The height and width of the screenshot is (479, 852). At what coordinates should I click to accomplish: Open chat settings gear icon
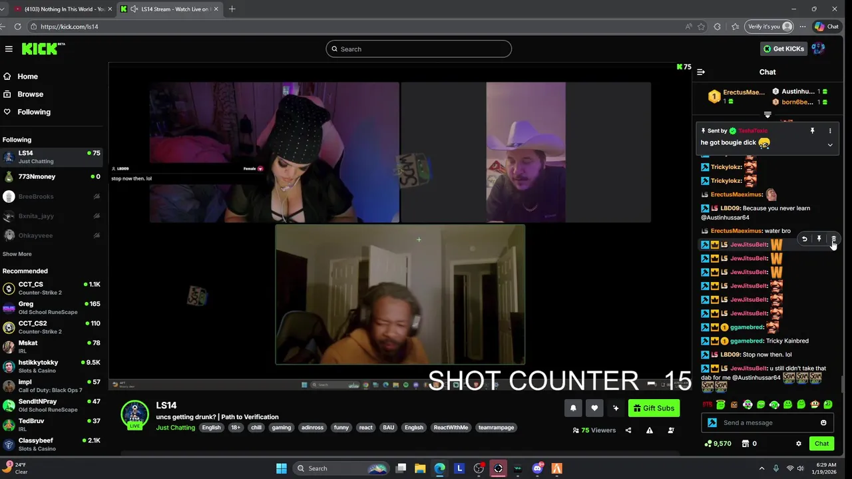[x=799, y=444]
